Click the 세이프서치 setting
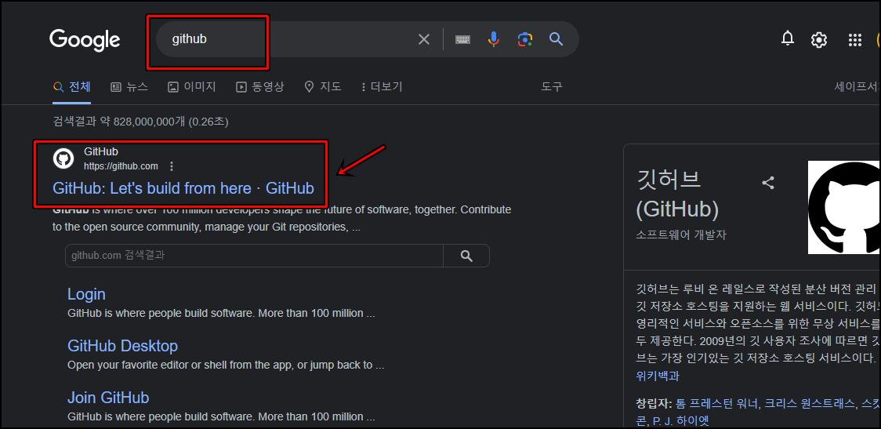This screenshot has width=881, height=429. coord(857,86)
